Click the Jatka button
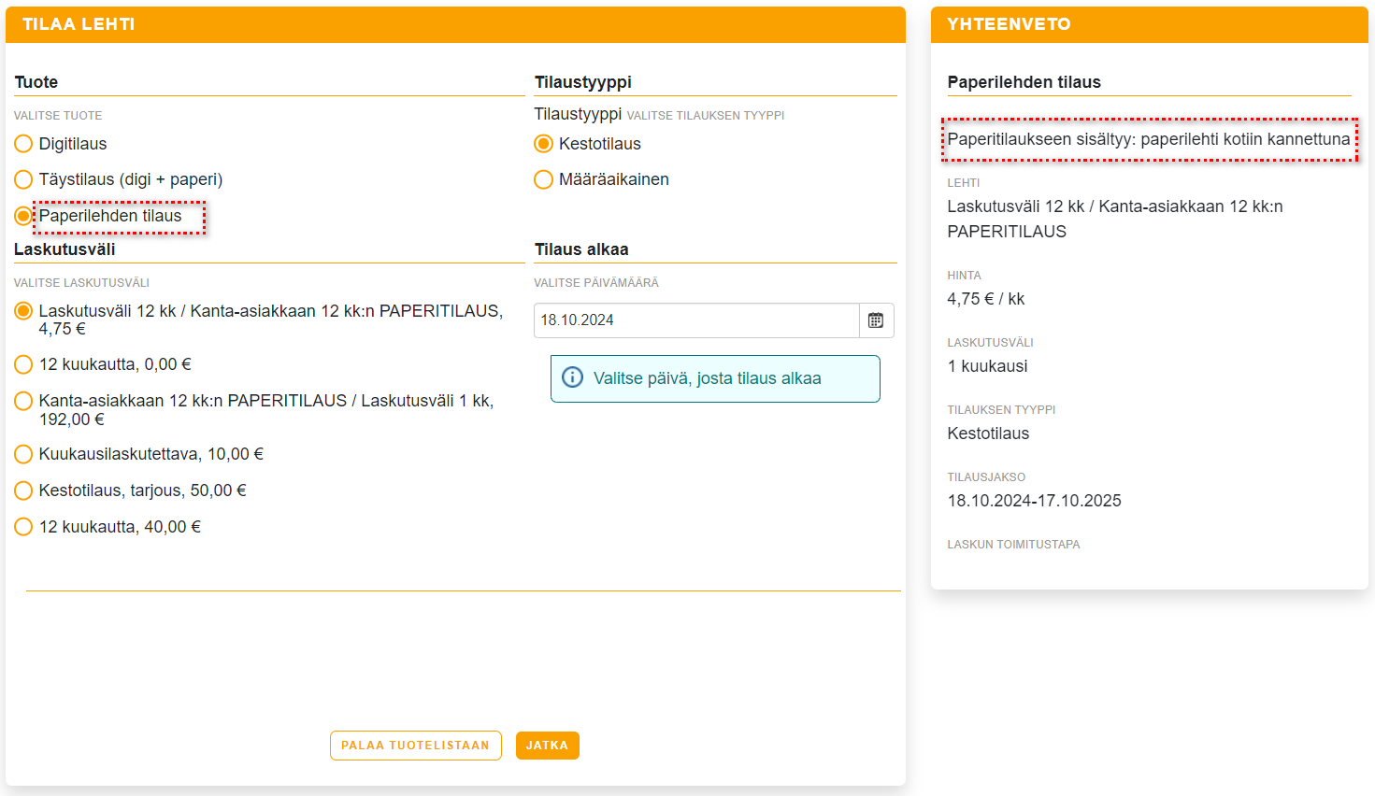This screenshot has width=1375, height=796. (x=548, y=746)
